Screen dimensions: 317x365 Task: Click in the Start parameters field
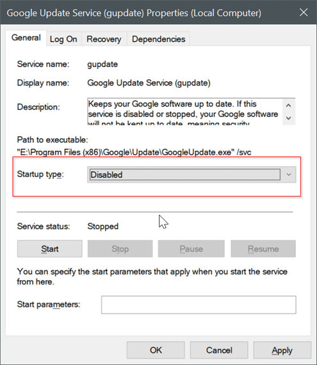tap(199, 305)
